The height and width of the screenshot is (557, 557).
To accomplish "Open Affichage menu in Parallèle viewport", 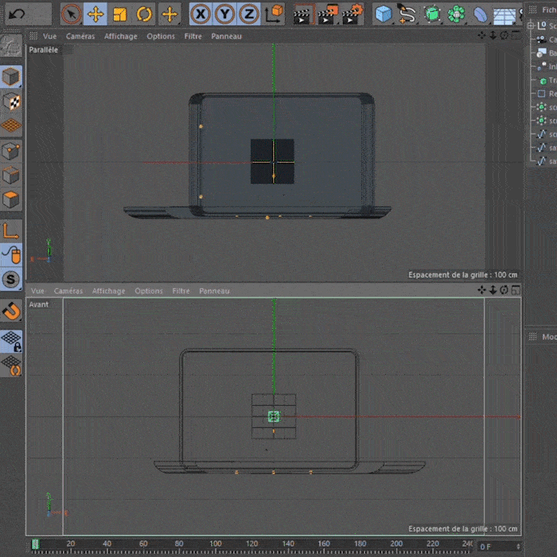I will tap(120, 37).
